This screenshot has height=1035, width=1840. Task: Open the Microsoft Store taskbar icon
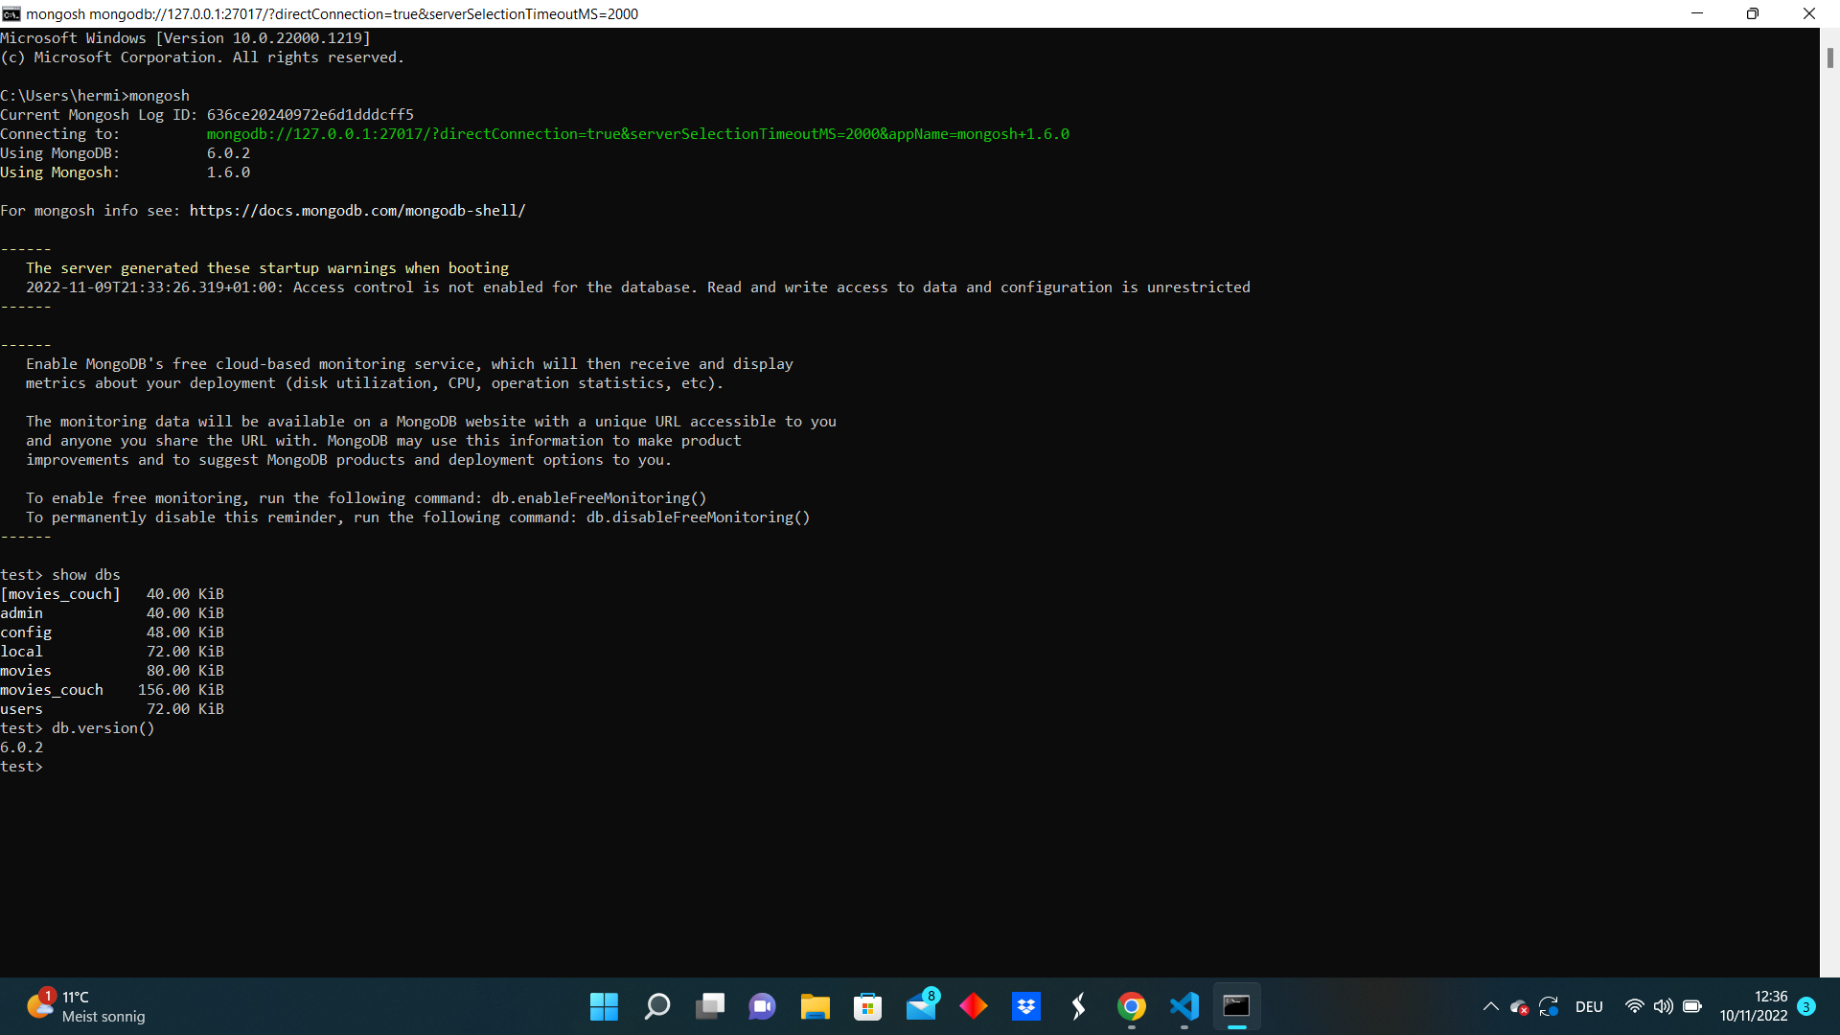(868, 1006)
